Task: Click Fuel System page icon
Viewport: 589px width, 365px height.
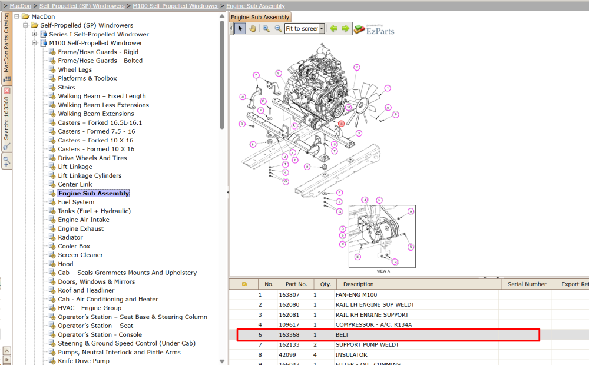Action: pos(52,202)
